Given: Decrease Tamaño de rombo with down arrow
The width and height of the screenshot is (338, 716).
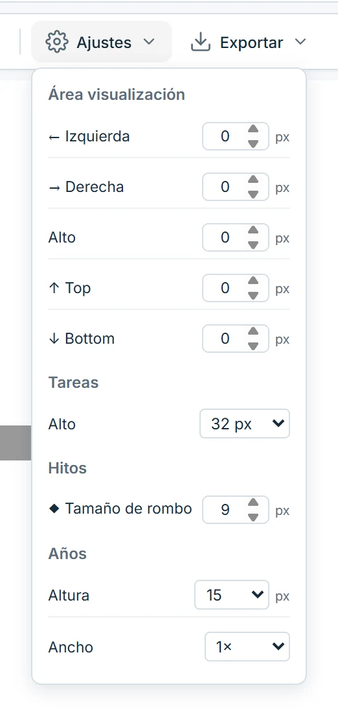Looking at the screenshot, I should (253, 518).
